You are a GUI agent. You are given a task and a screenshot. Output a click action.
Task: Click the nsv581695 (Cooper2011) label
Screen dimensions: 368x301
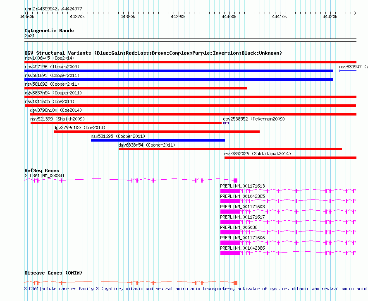pos(118,136)
